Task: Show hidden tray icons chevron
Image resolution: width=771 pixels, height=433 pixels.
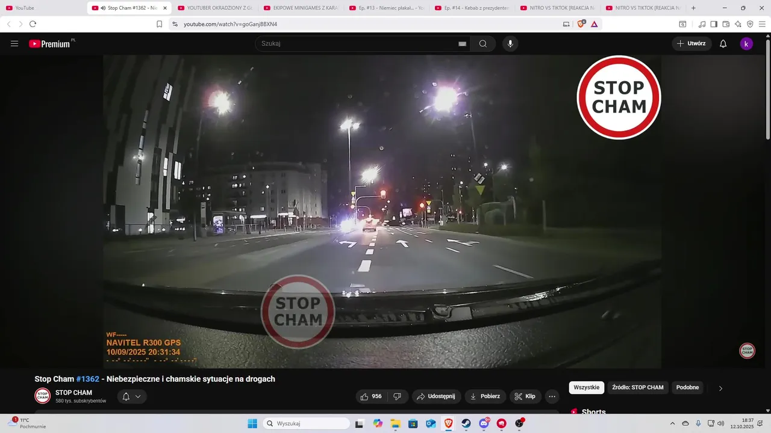Action: (x=673, y=423)
